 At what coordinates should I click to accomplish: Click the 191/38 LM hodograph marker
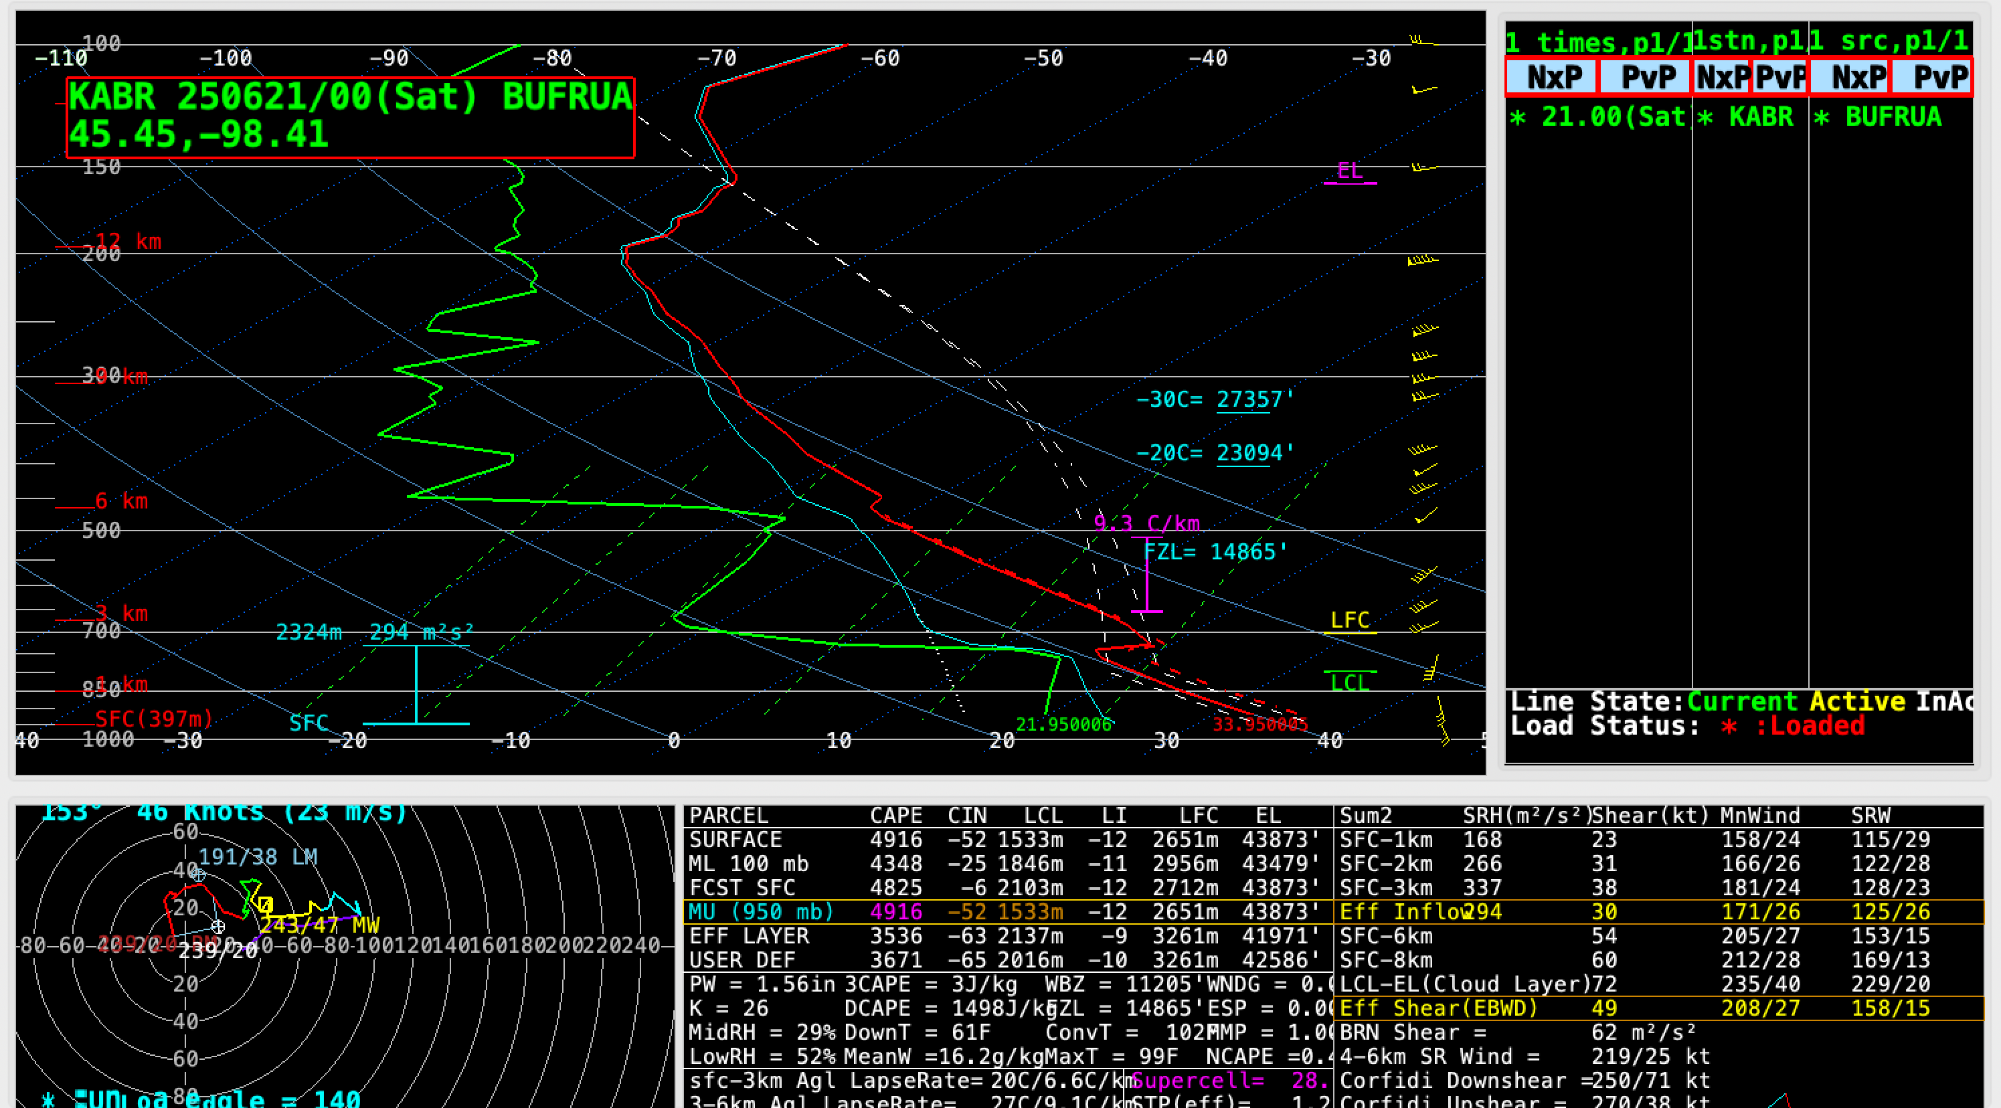[x=258, y=856]
